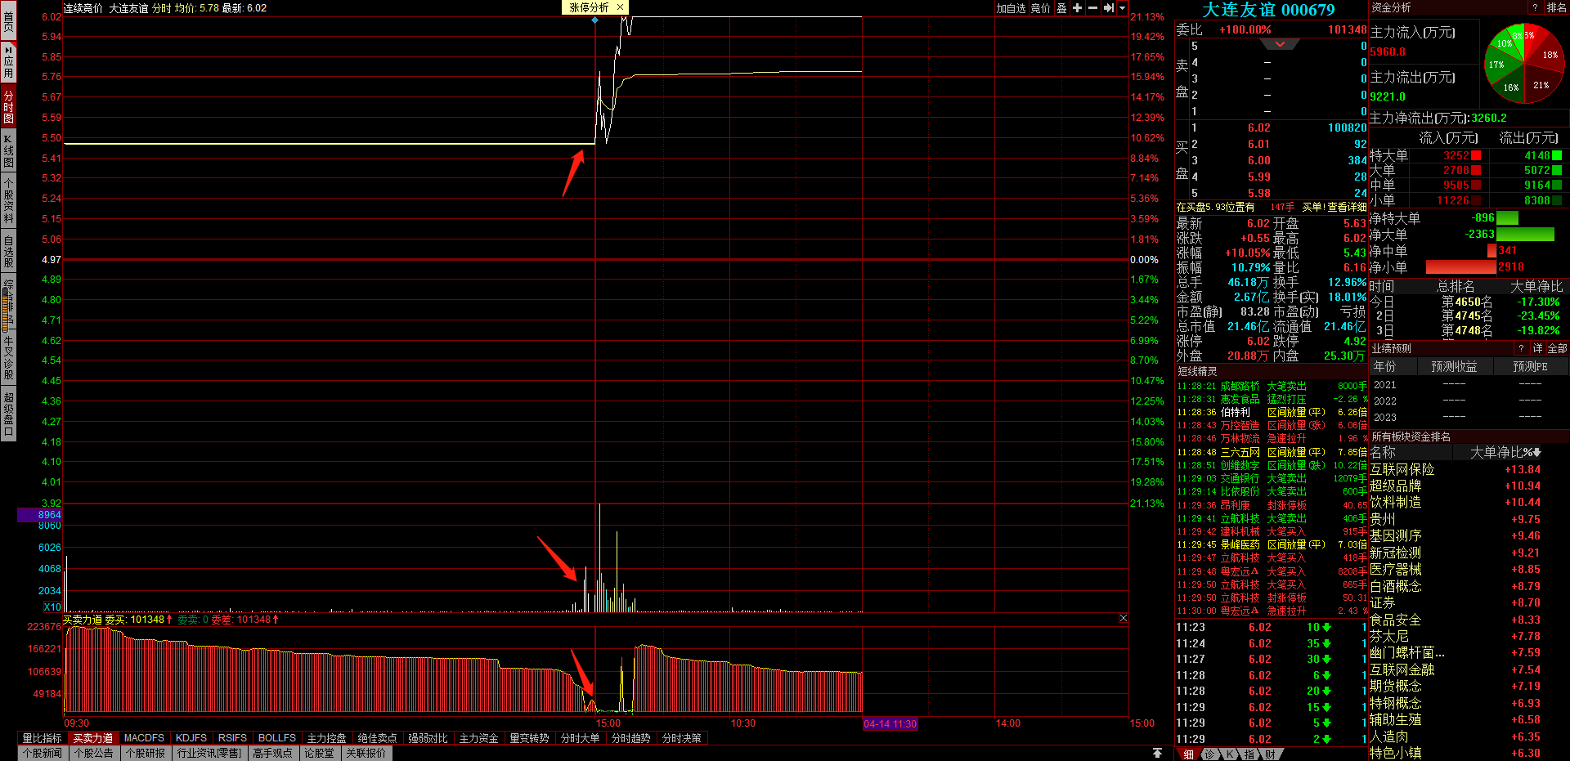Click the 全部 button in 业绩预测
Image resolution: width=1570 pixels, height=761 pixels.
tap(1557, 348)
